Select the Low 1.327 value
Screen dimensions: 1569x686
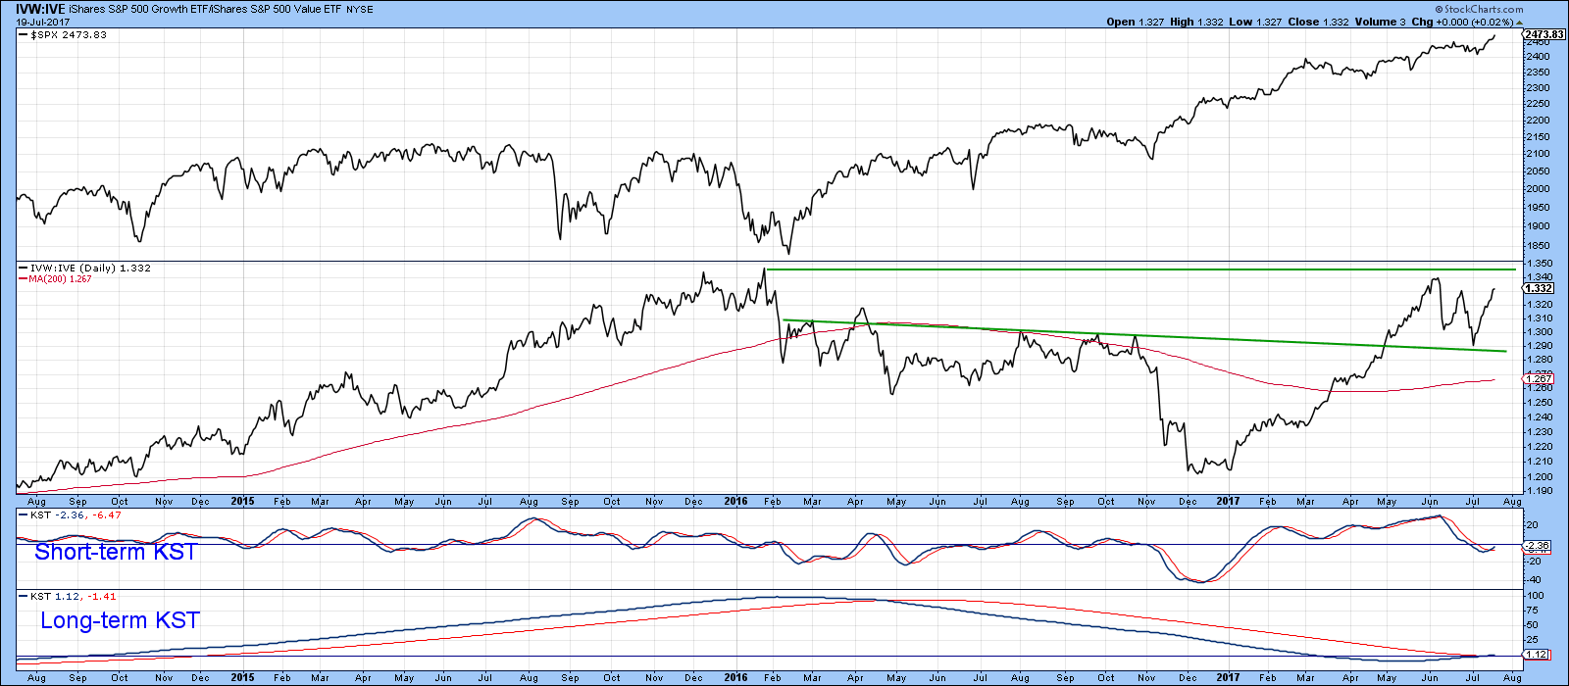(1254, 22)
